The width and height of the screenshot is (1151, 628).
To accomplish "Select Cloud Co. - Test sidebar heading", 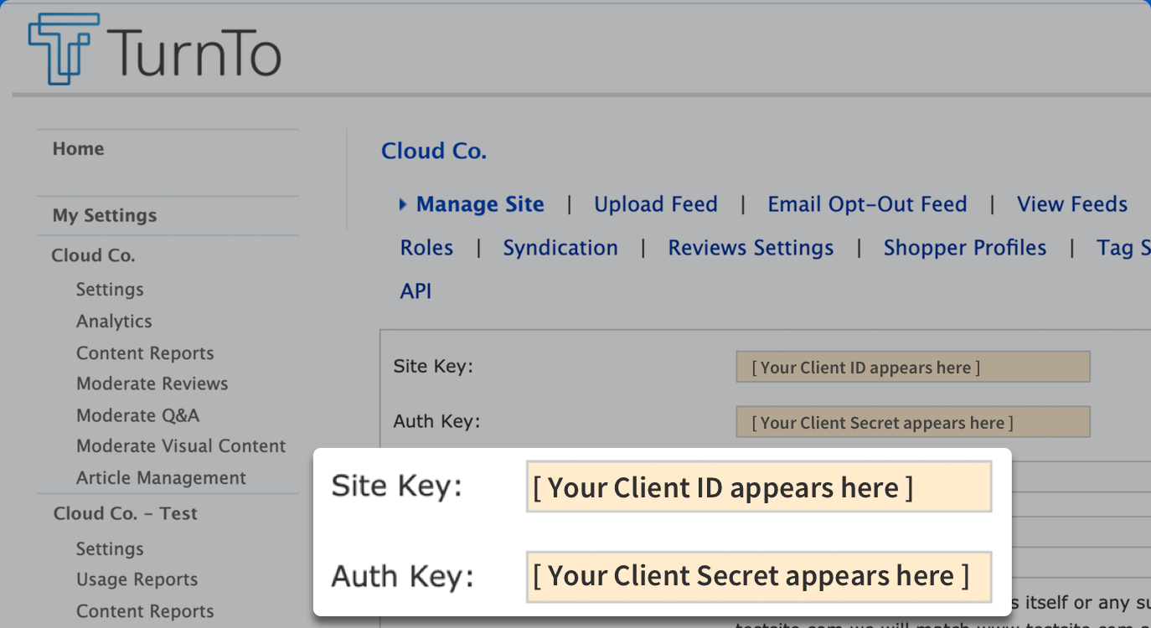I will (126, 513).
